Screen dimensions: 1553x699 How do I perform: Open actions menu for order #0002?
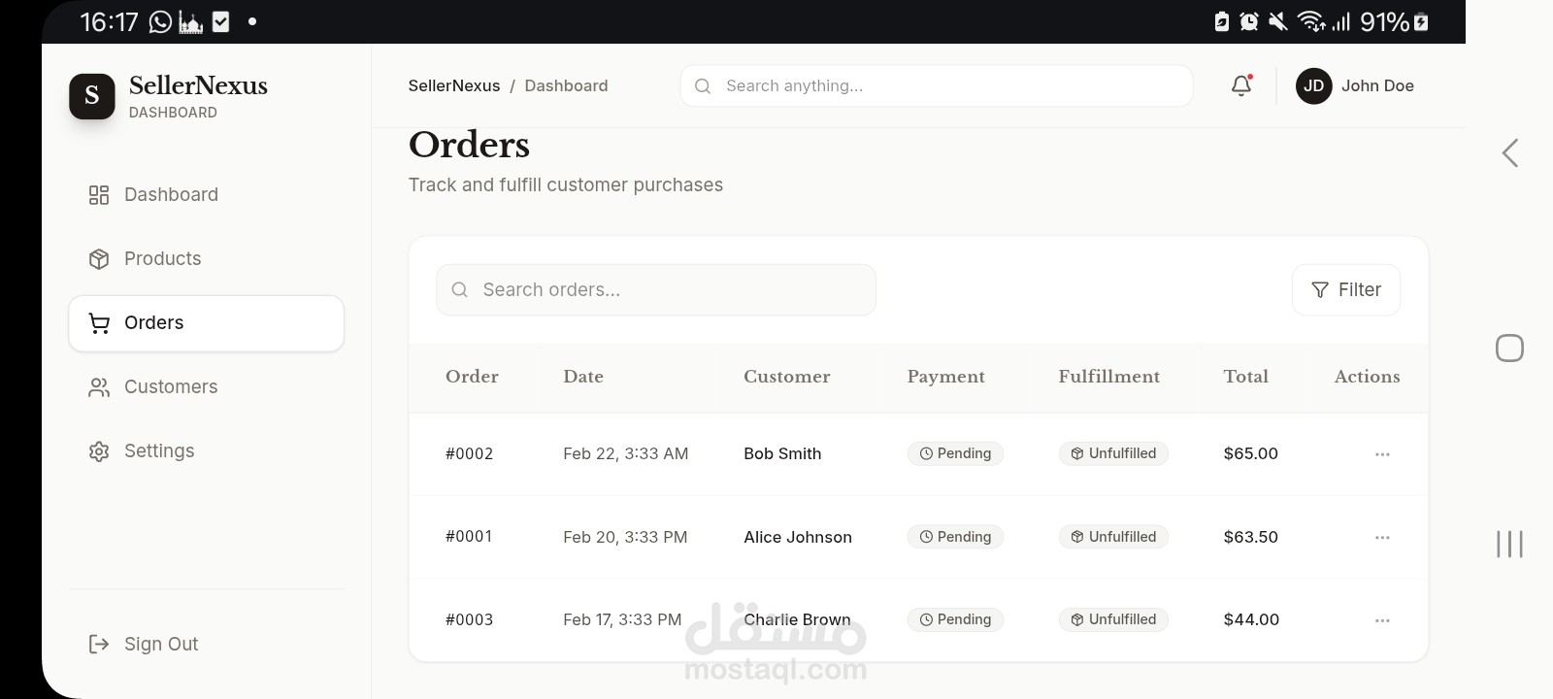point(1382,453)
